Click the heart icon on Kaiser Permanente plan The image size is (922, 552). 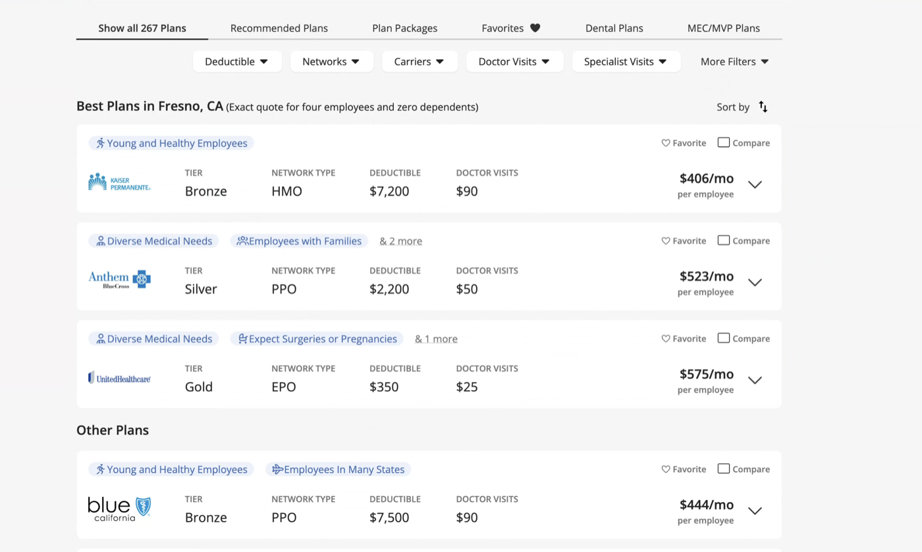[x=666, y=143]
